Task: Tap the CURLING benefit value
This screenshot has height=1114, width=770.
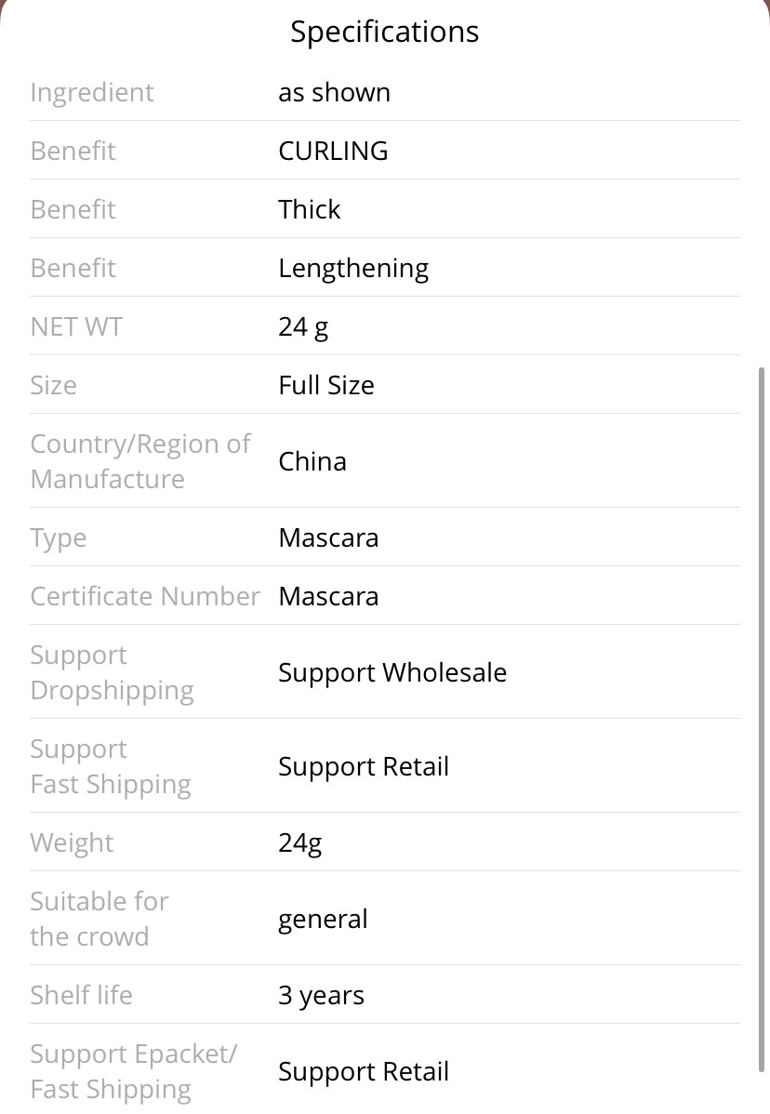Action: tap(333, 151)
